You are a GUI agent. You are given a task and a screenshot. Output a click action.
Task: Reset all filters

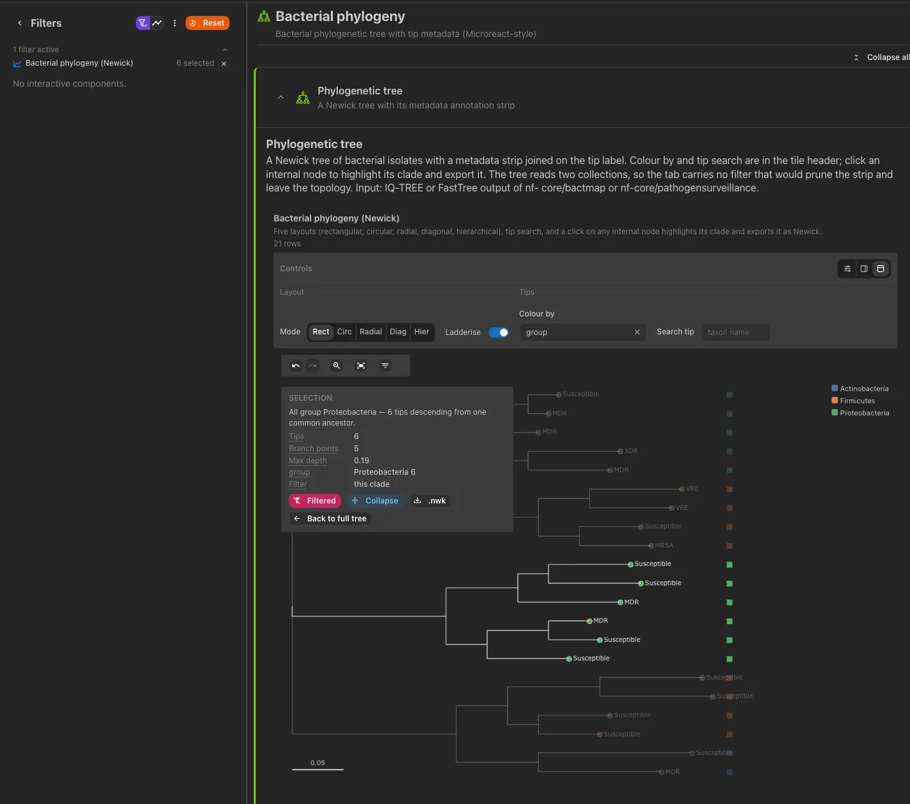[207, 23]
